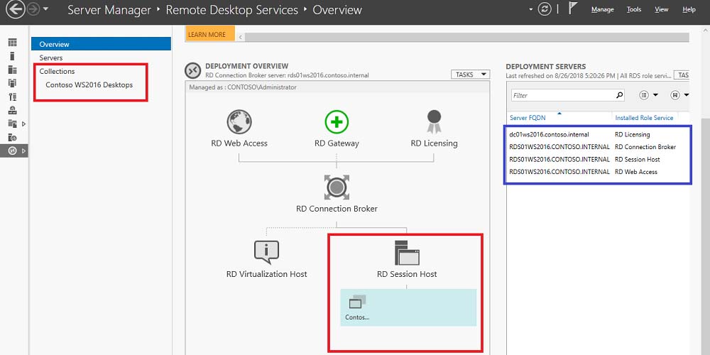Image resolution: width=710 pixels, height=355 pixels.
Task: Open Deployment Servers TASKS dropdown
Action: click(682, 75)
